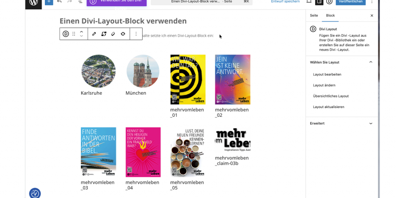Click the München circular image
The width and height of the screenshot is (396, 198).
143,71
